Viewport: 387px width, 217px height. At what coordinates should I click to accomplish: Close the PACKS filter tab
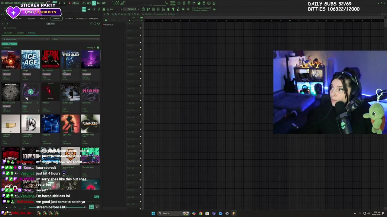point(29,33)
